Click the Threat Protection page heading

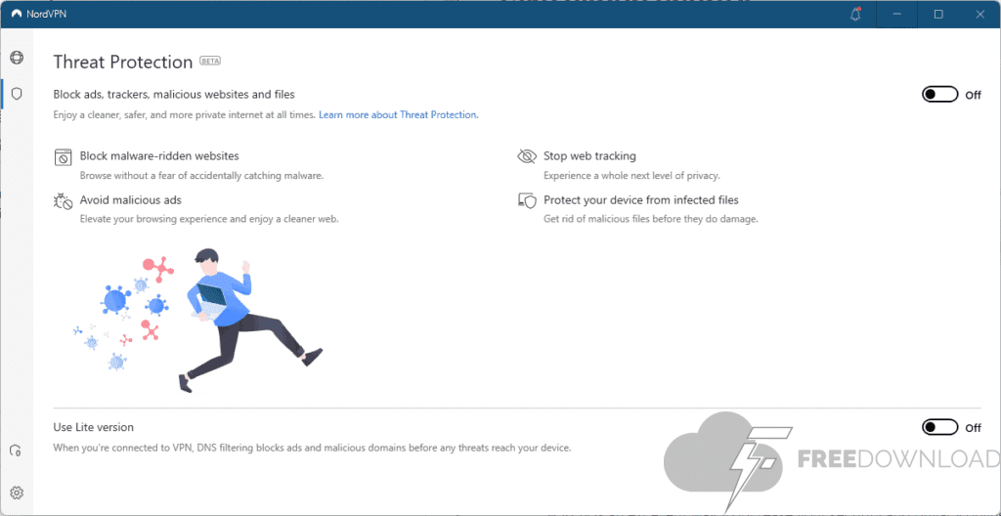click(123, 63)
